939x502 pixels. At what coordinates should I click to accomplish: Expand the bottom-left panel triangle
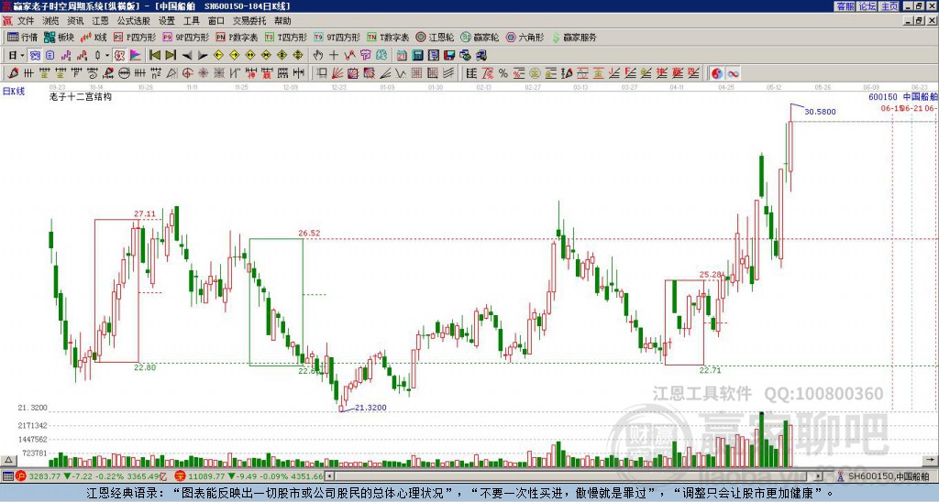(8, 460)
